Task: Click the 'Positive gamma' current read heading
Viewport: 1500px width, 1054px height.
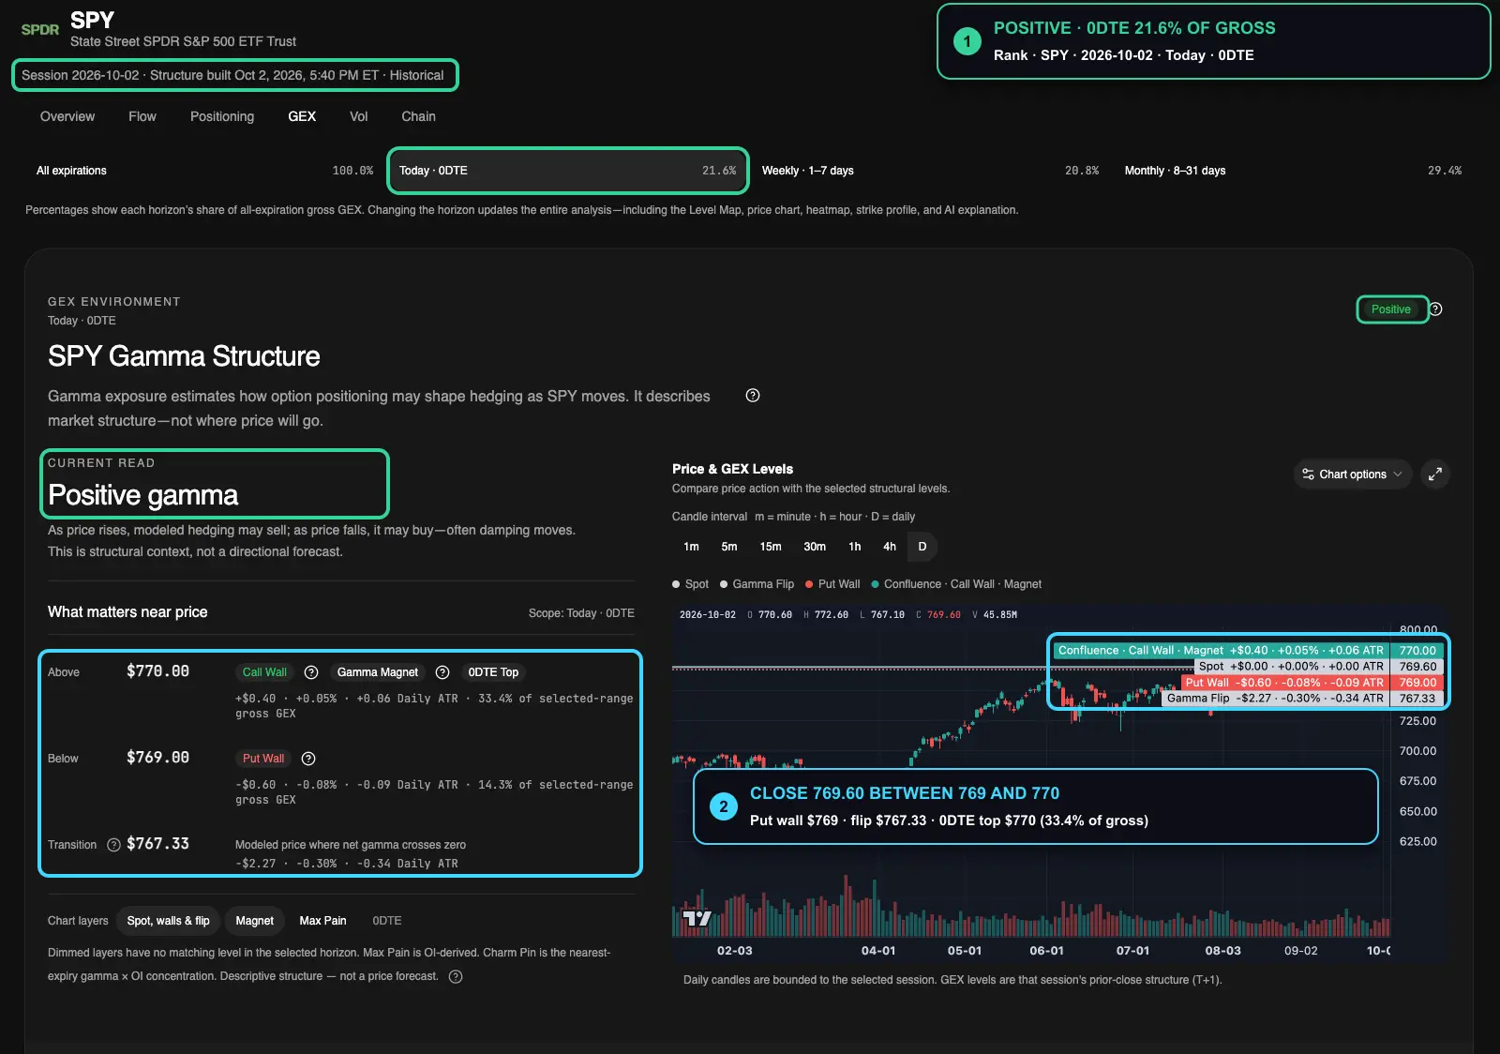Action: point(142,495)
